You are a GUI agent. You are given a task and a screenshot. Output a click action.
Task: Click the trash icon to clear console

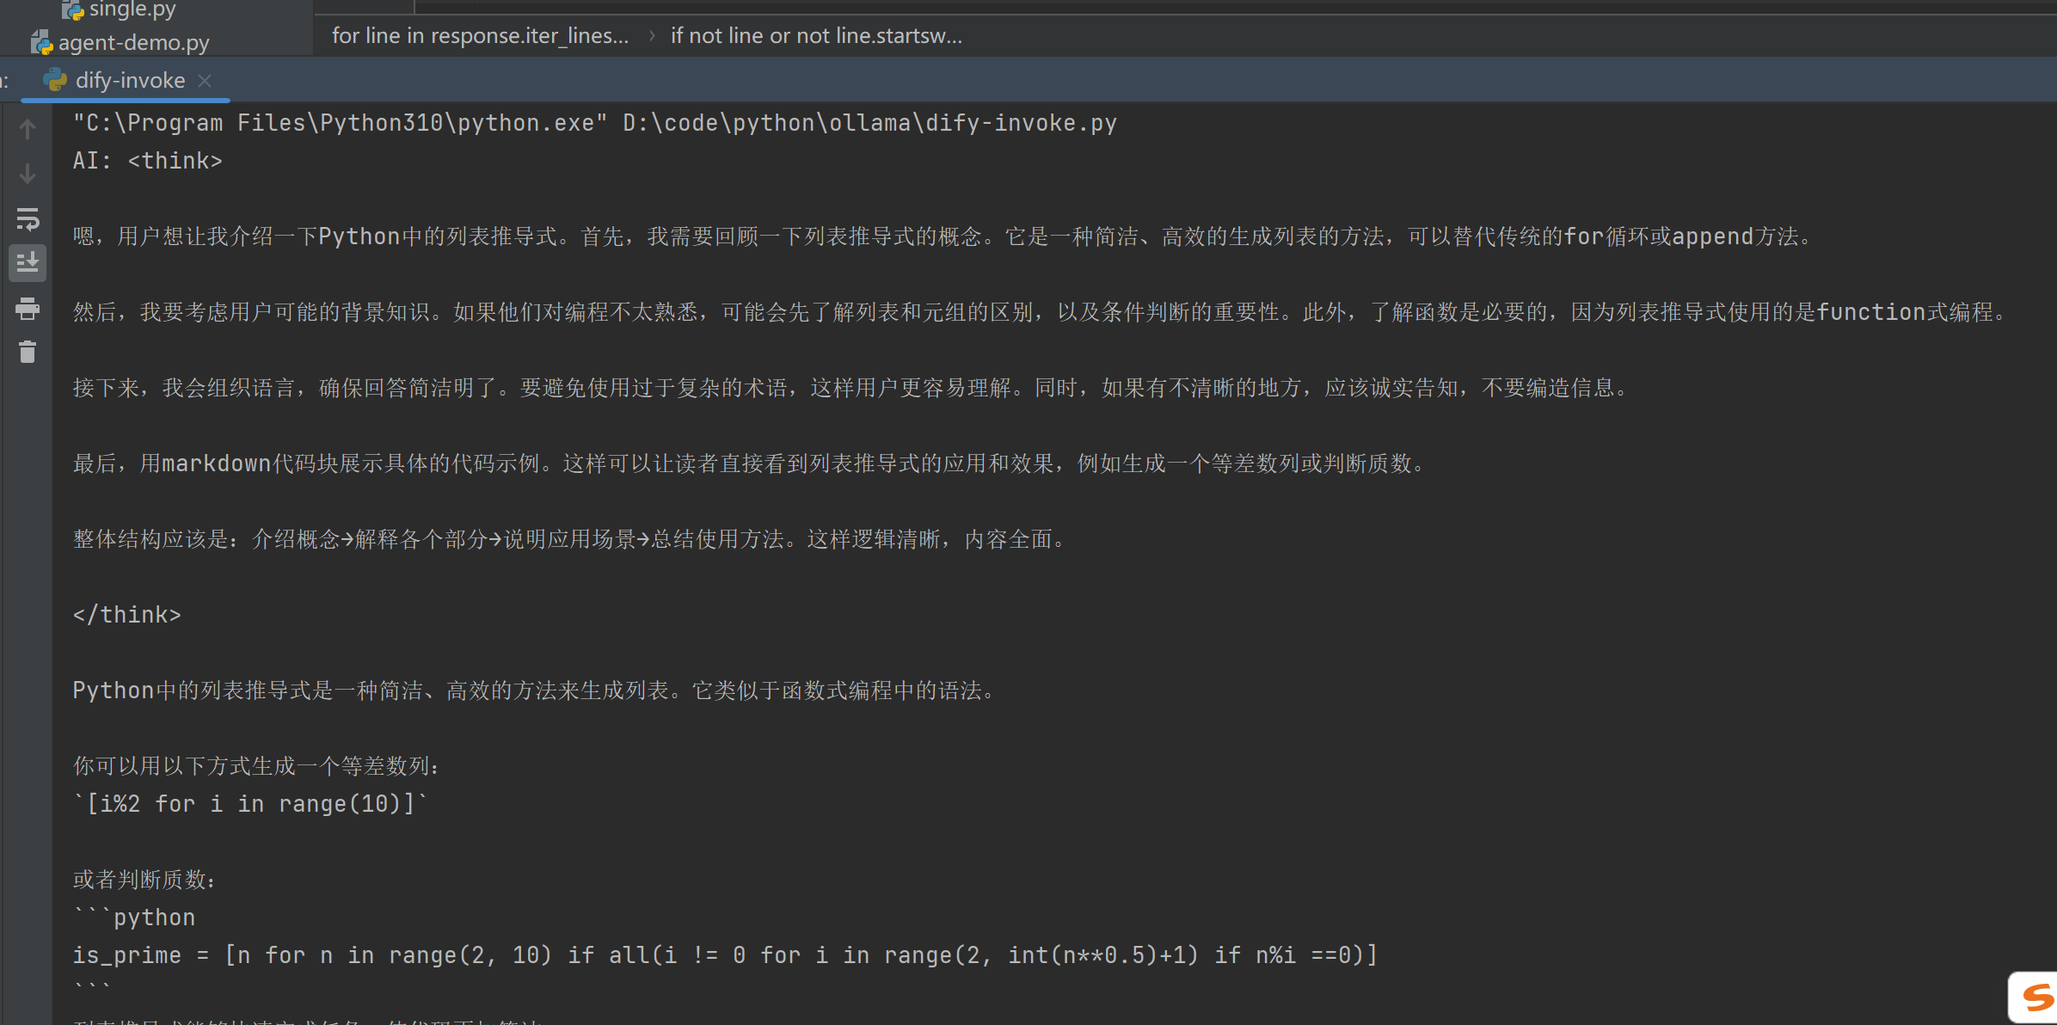[x=28, y=352]
